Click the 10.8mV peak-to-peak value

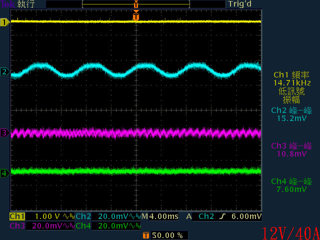pyautogui.click(x=291, y=153)
